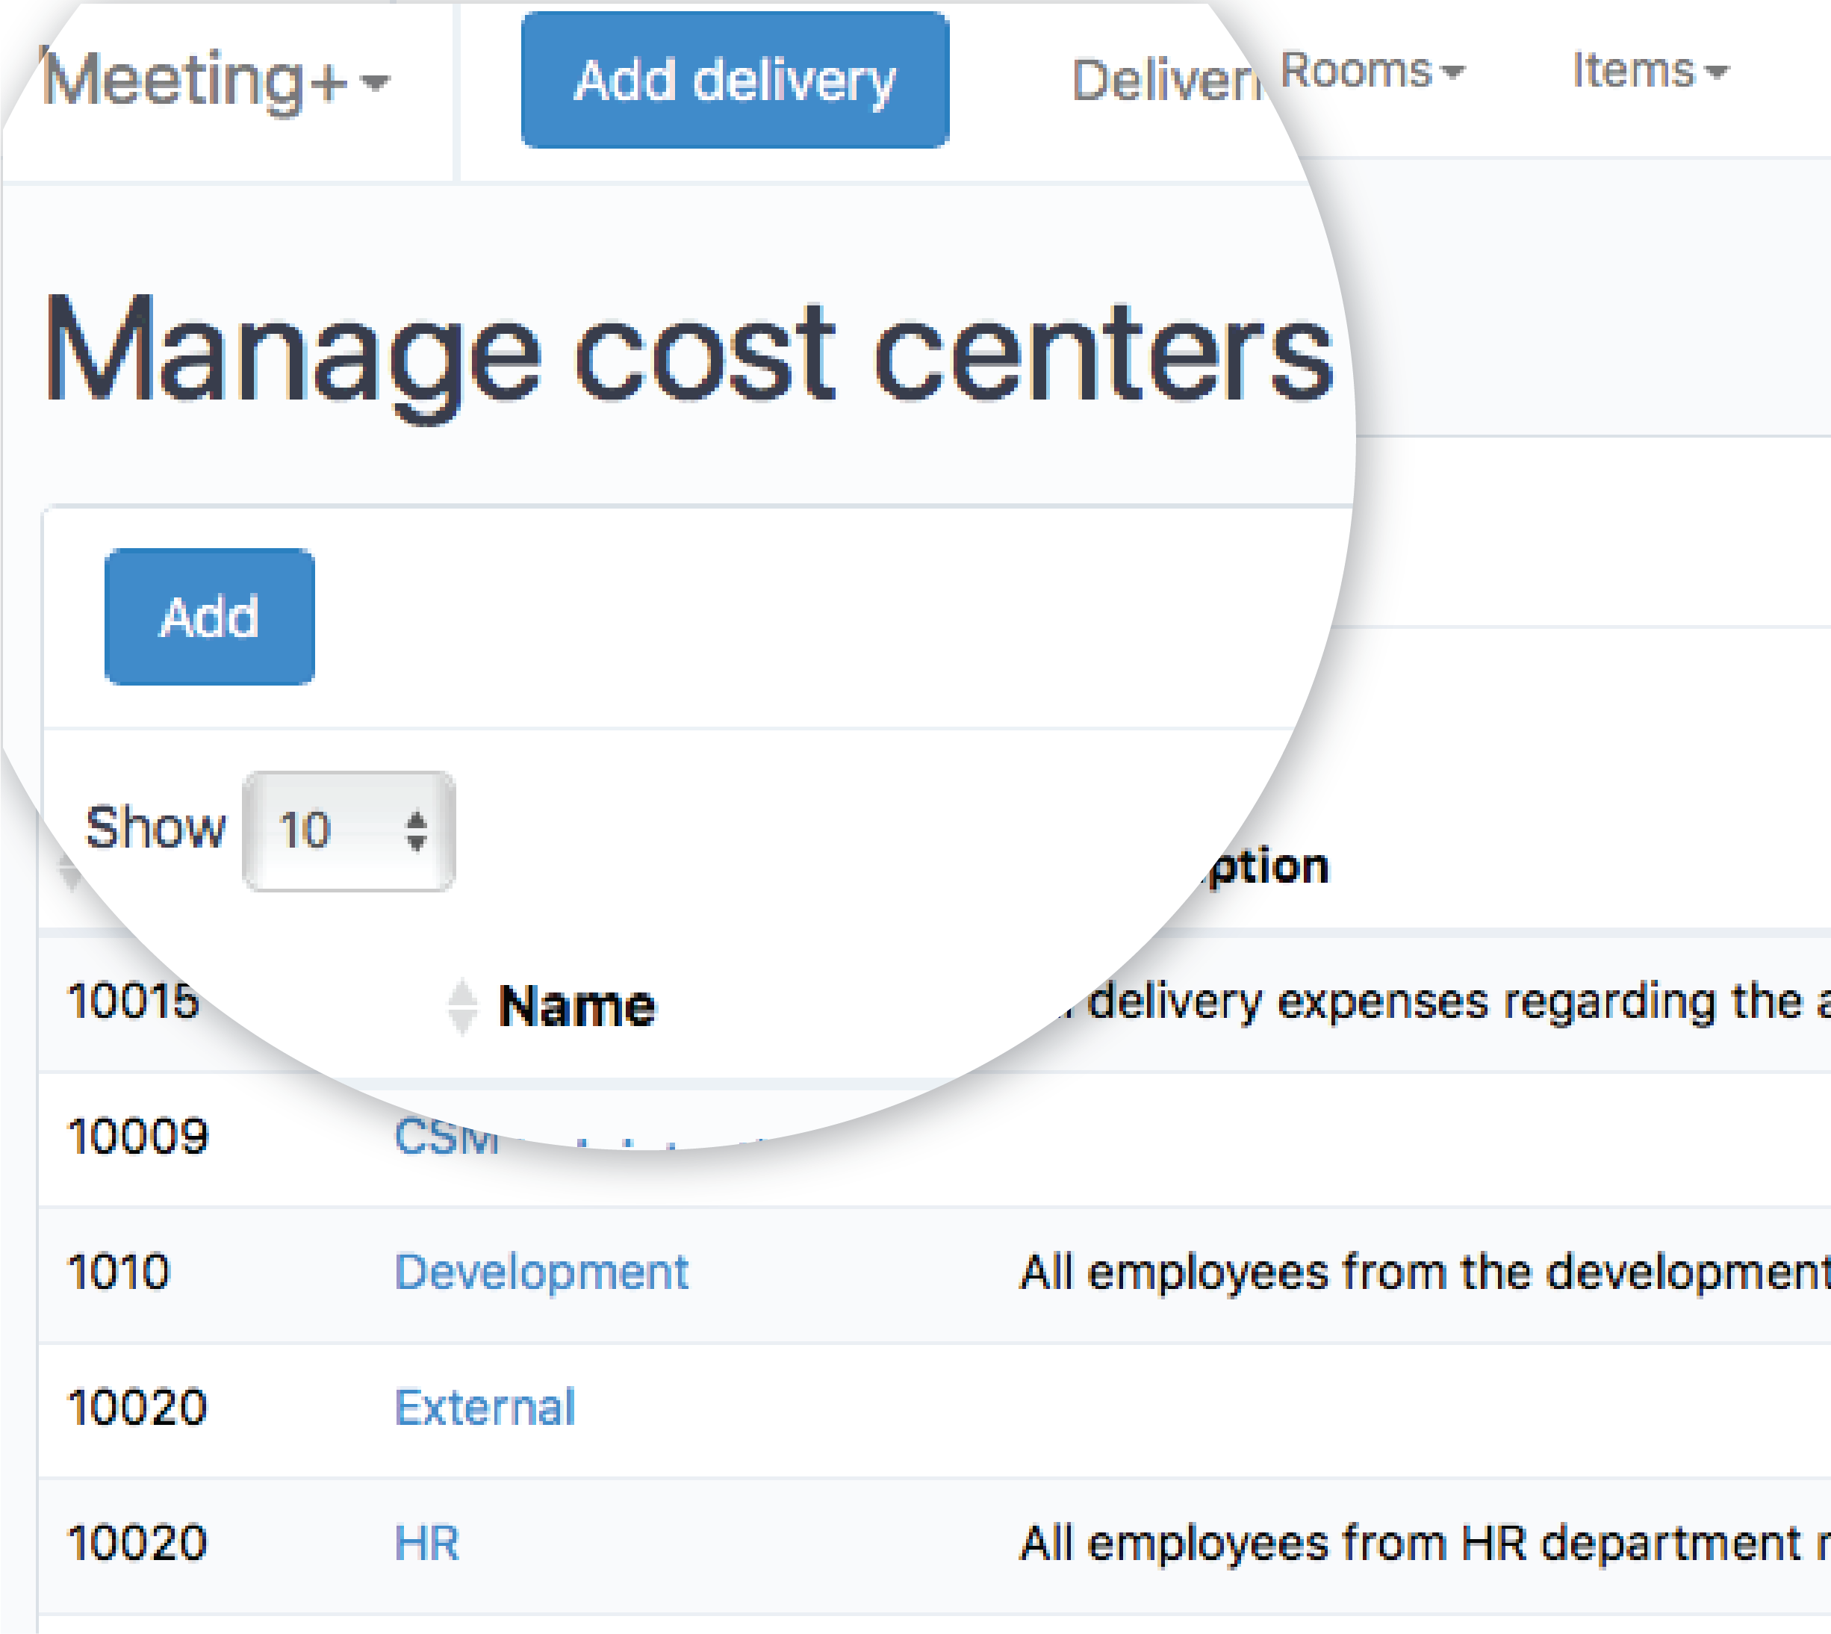Select number 10020 in the HR row

pyautogui.click(x=138, y=1544)
